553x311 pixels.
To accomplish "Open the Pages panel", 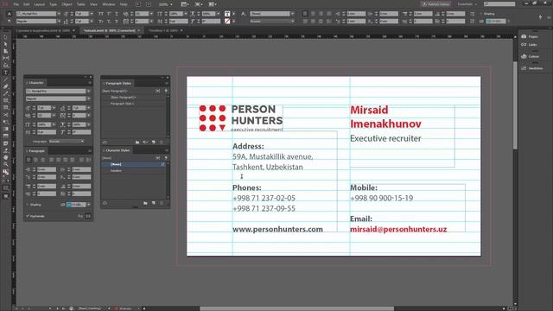I will 529,36.
